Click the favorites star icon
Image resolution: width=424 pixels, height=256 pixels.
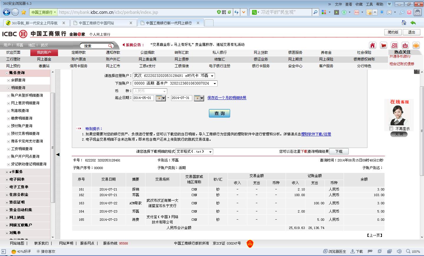coord(24,12)
